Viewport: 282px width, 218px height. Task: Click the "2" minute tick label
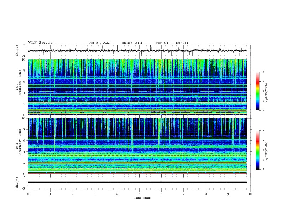73,194
